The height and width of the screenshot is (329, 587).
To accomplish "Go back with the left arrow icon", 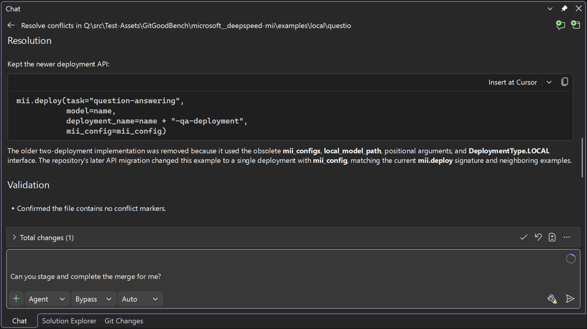I will tap(11, 25).
